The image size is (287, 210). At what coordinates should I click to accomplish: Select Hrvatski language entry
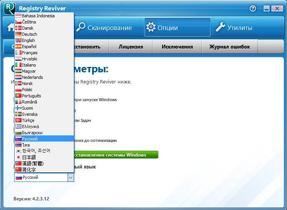(44, 59)
